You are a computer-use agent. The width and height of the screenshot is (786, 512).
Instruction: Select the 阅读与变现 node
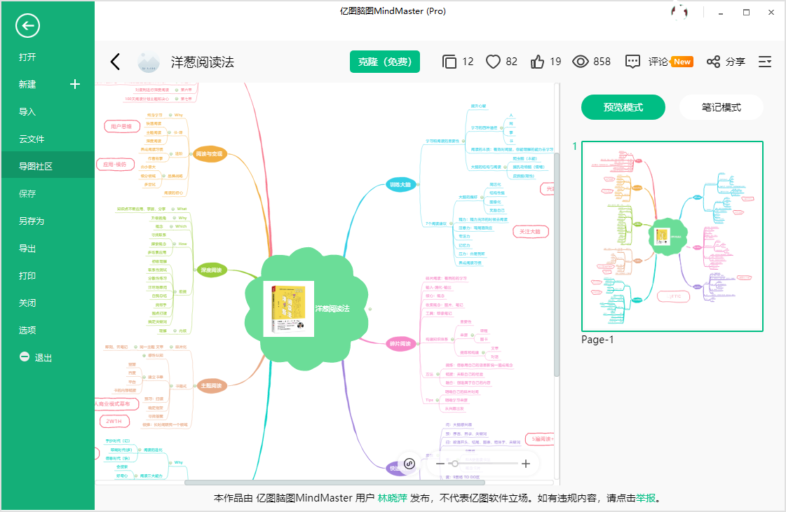tap(209, 154)
